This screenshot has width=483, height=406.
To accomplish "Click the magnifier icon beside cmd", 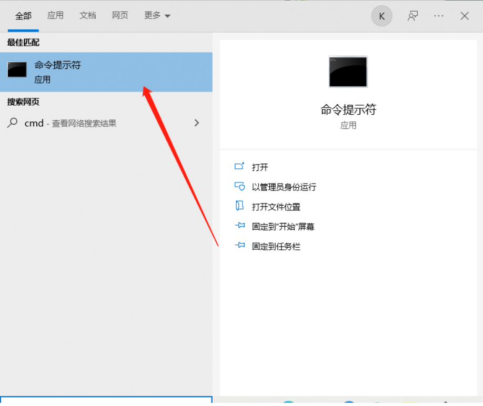I will coord(12,123).
